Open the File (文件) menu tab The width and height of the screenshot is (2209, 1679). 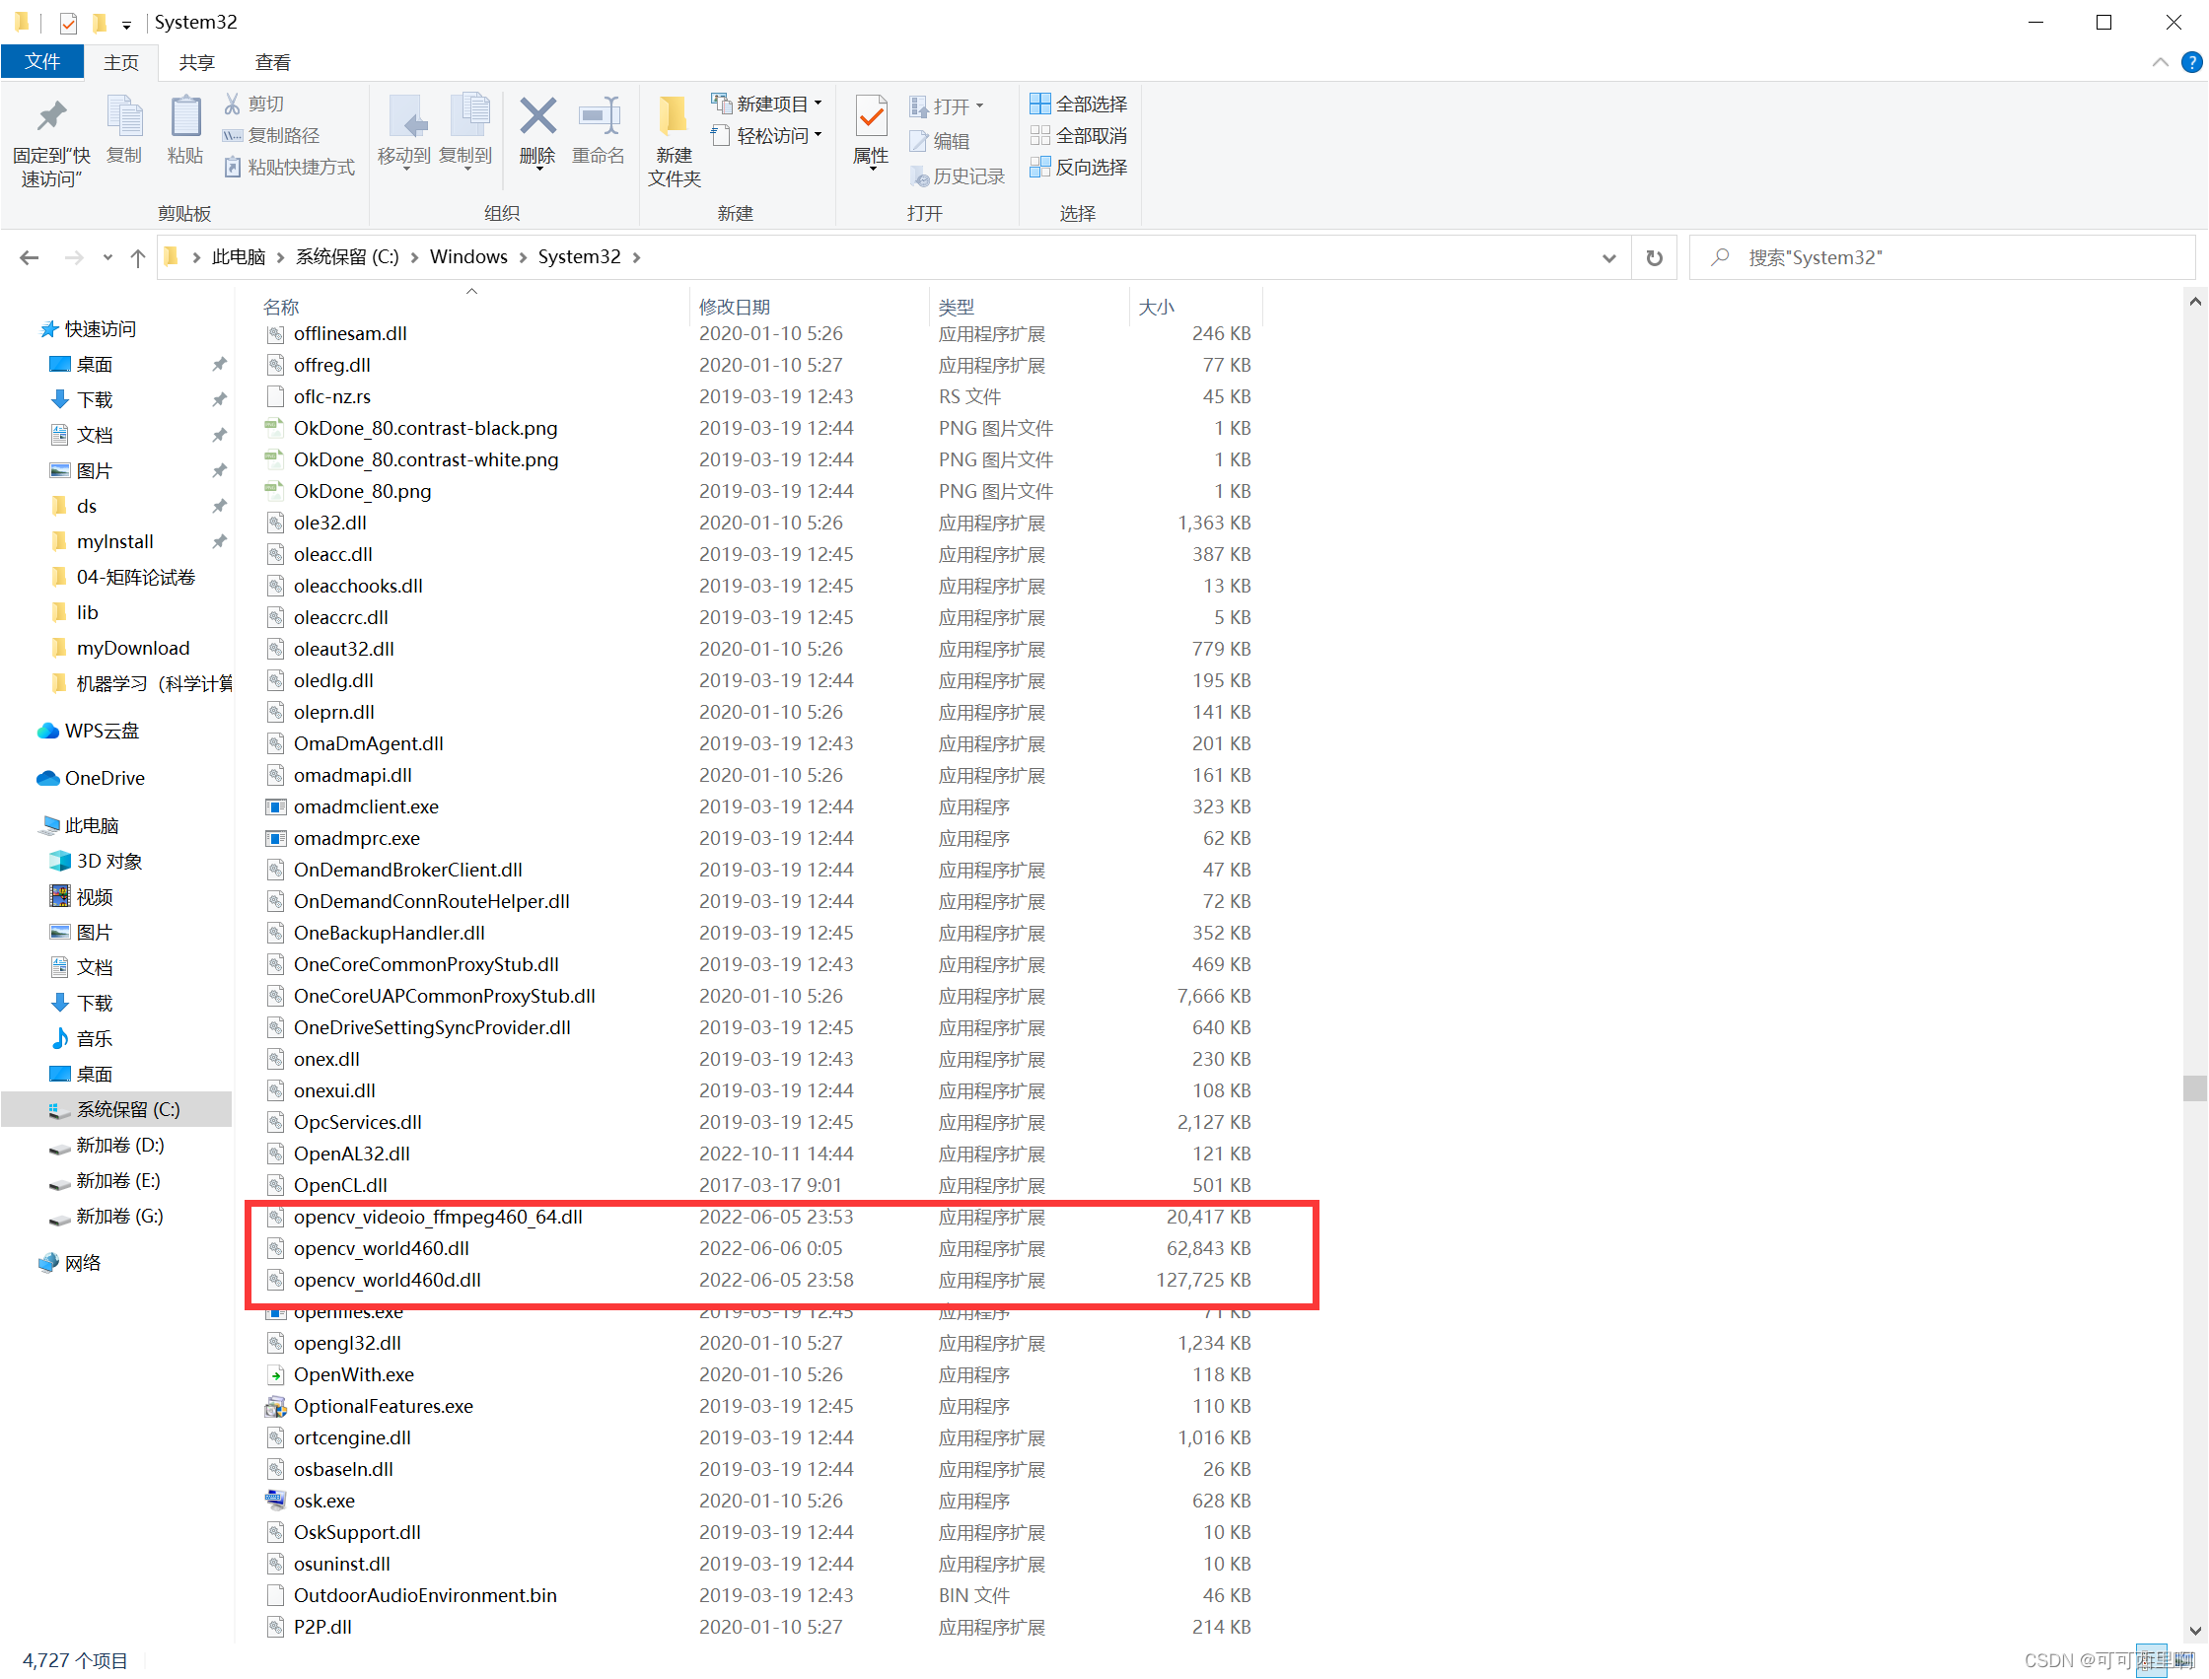[42, 62]
